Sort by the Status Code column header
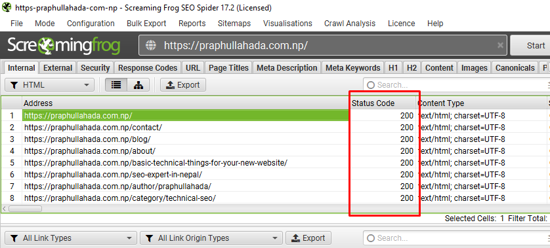Screen dimensions: 550x248 [x=383, y=103]
